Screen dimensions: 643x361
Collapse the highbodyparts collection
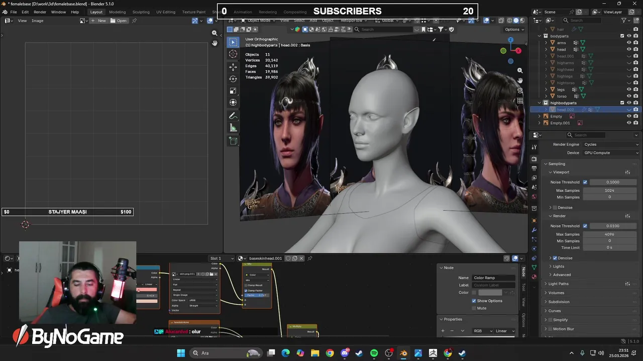pos(540,103)
